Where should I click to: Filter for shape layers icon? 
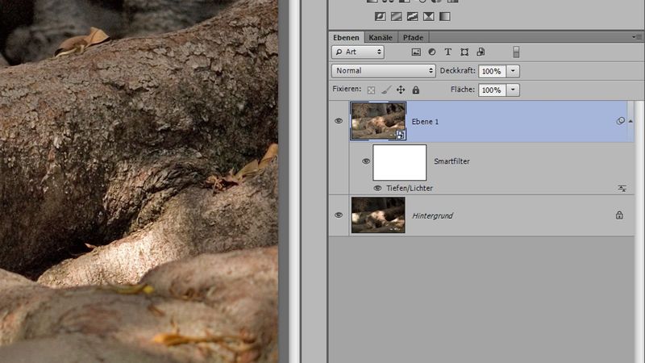tap(464, 52)
